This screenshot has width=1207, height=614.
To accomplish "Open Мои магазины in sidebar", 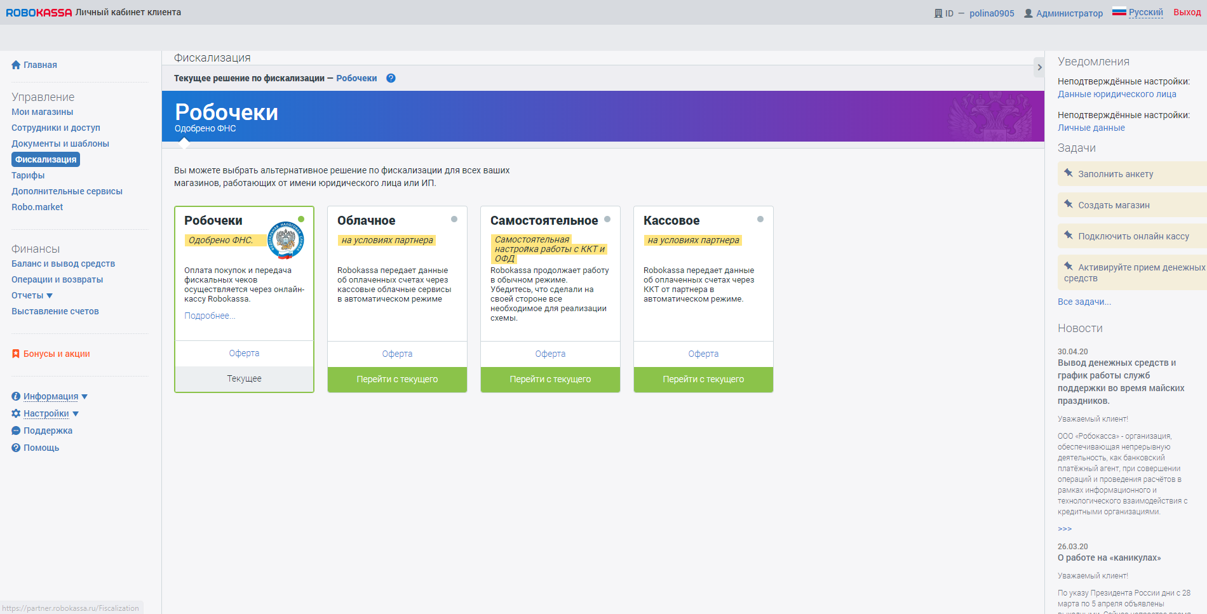I will [x=42, y=112].
